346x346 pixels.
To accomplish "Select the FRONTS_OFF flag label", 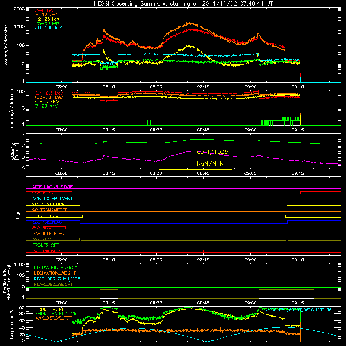I will [46, 245].
